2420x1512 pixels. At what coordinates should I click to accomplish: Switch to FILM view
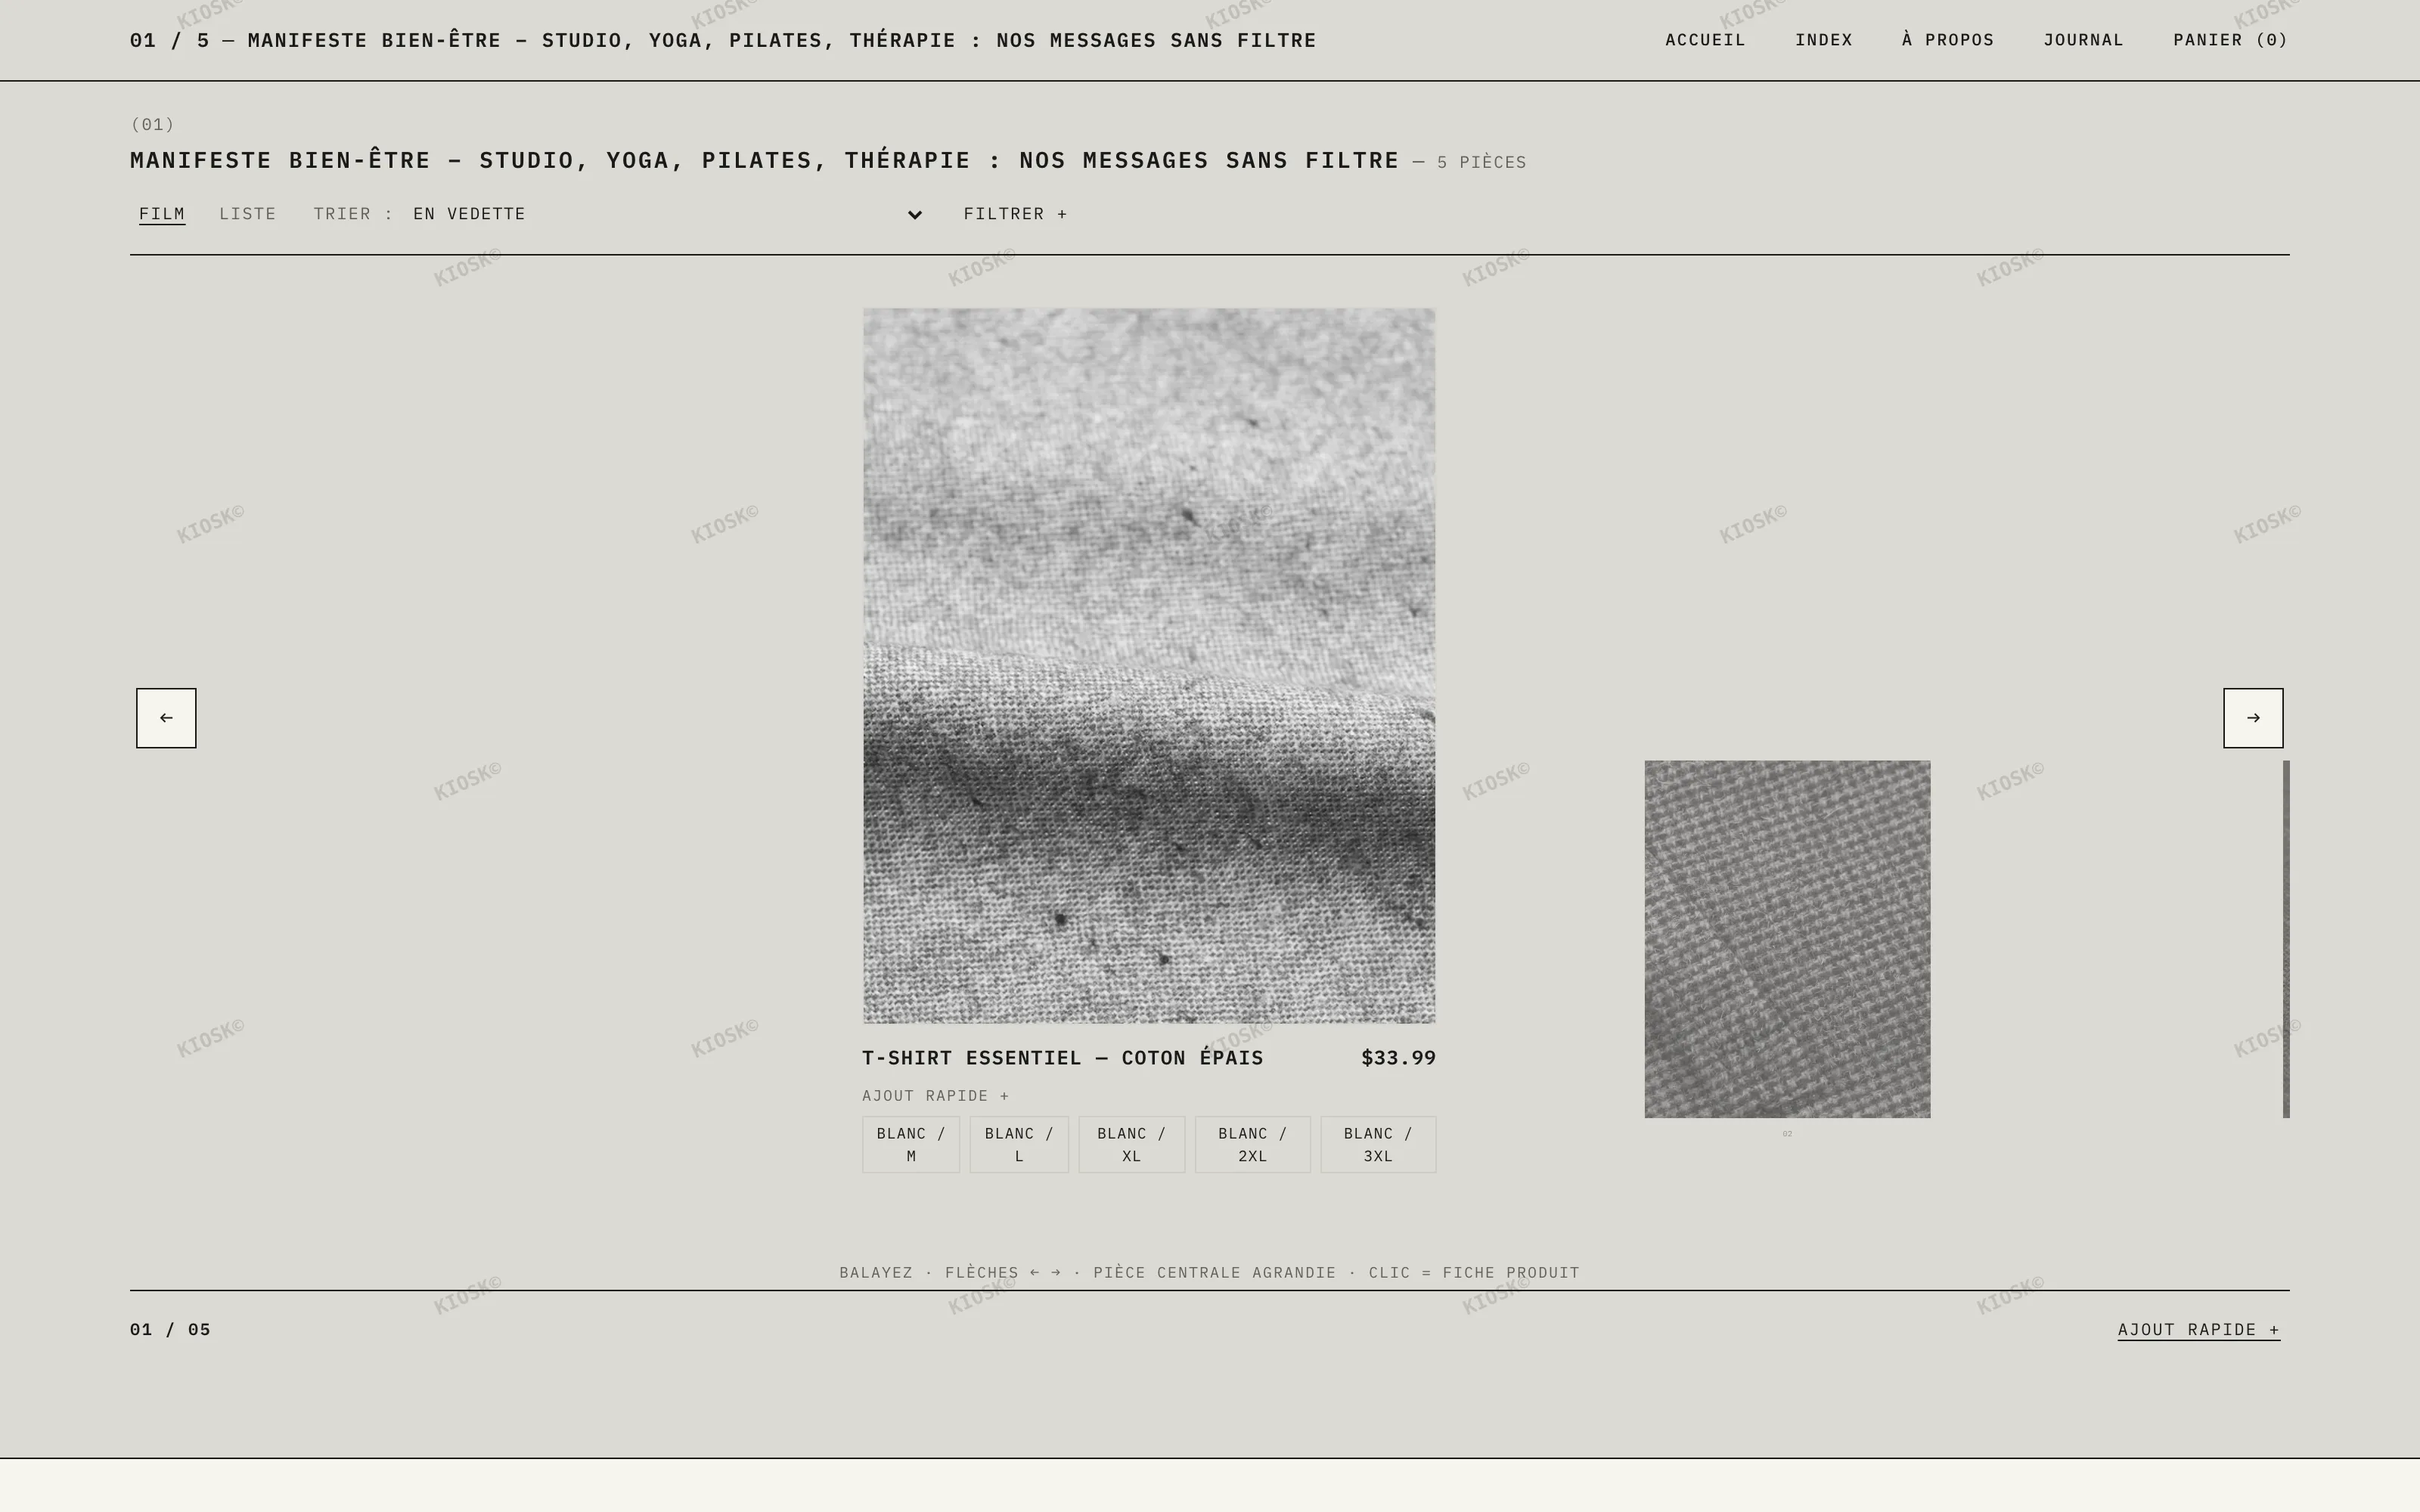[x=162, y=214]
